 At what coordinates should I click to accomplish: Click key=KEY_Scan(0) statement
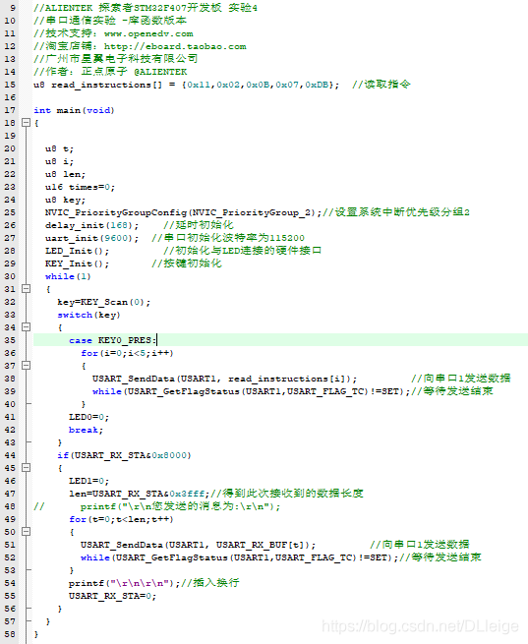(x=104, y=302)
